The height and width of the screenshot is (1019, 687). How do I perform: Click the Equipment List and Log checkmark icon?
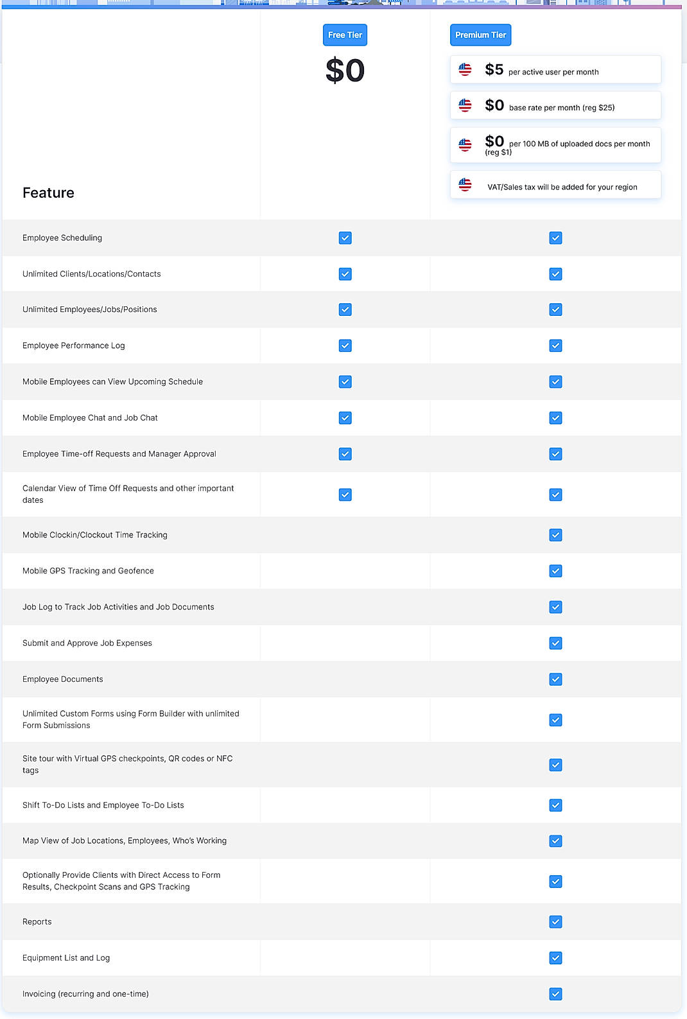click(x=555, y=957)
